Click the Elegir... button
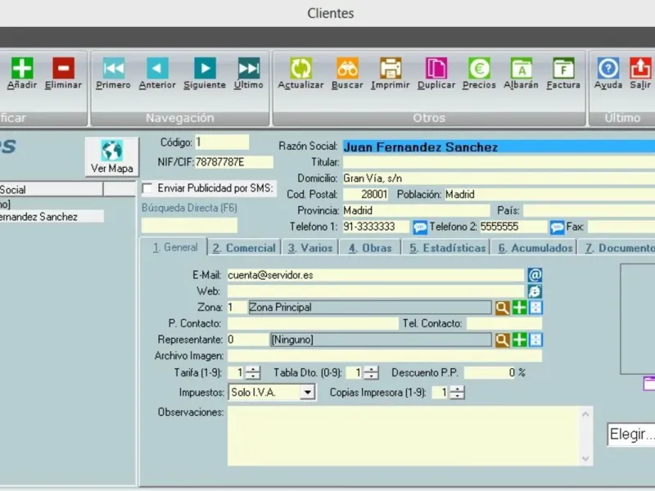Screen dimensions: 655x491 pos(631,435)
